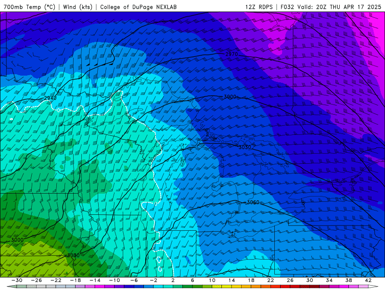Click 'Valid: 20Z THU APR 17 2025' timestamp

339,7
